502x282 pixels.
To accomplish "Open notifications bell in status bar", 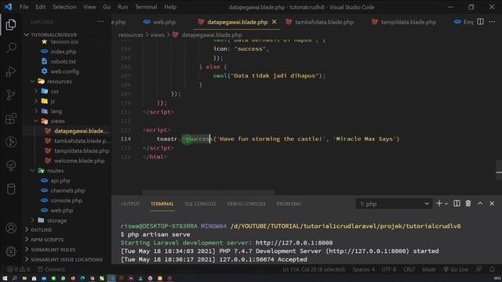I will tap(492, 269).
